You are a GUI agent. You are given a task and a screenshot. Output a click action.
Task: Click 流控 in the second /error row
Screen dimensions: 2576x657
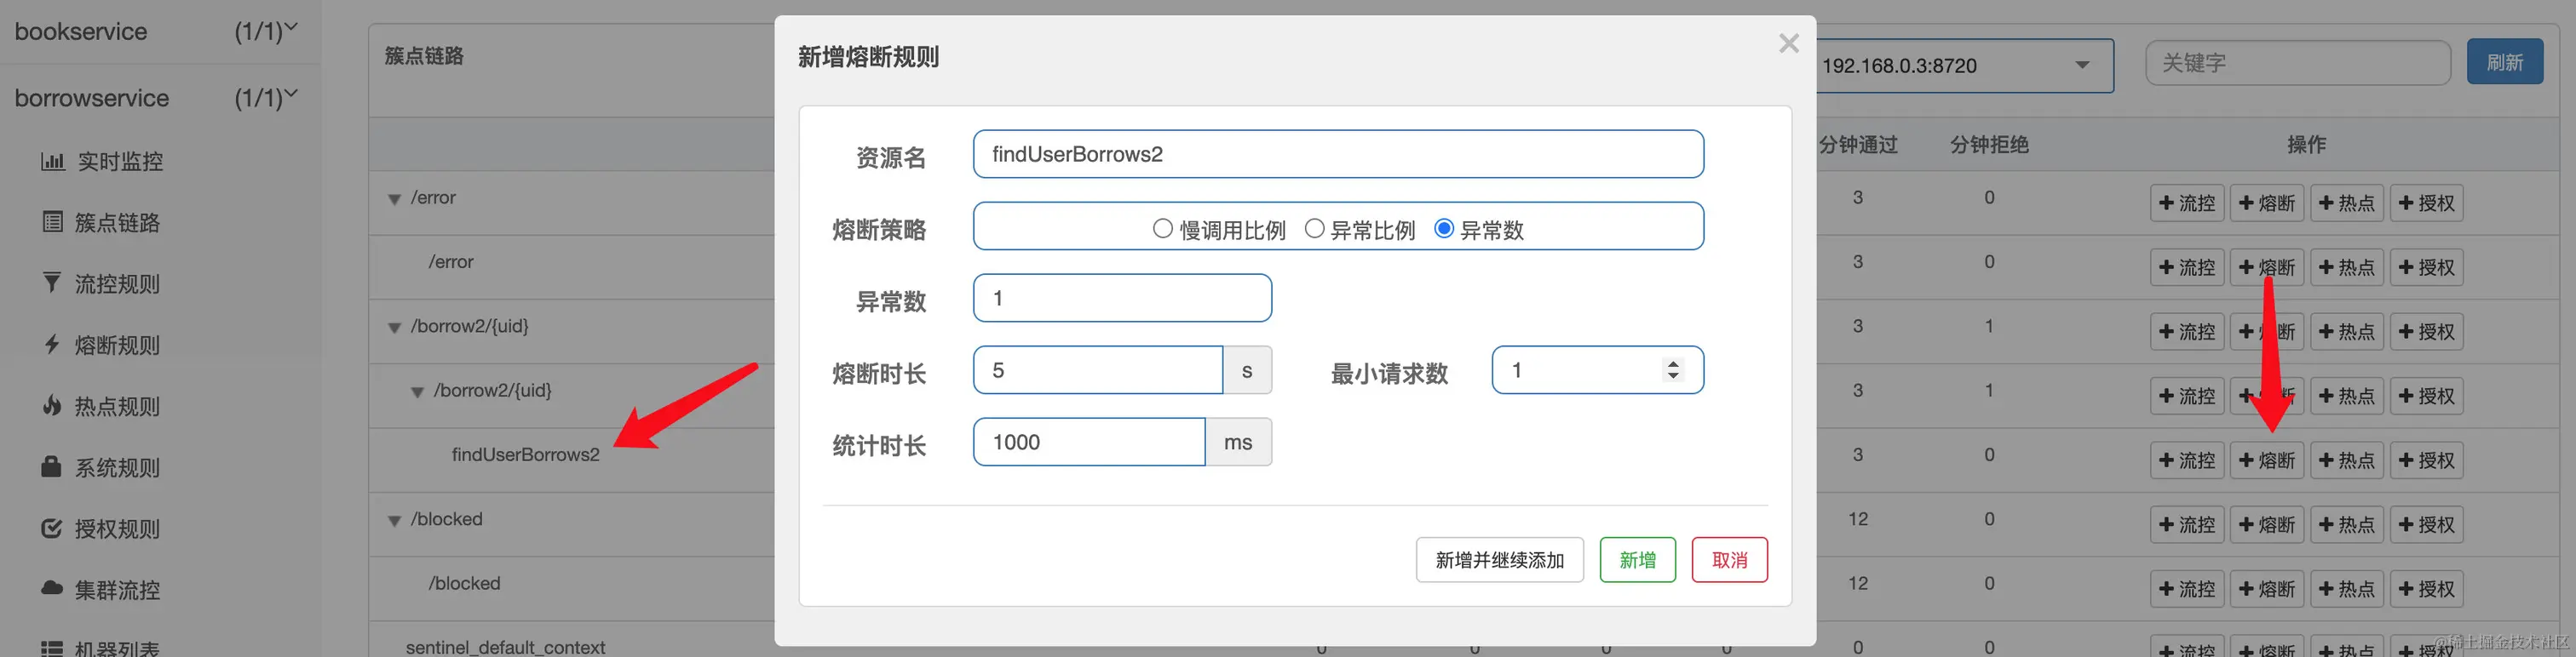click(2187, 267)
